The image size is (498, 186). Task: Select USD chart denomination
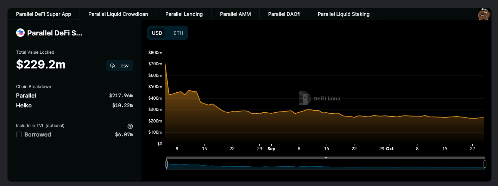(157, 33)
